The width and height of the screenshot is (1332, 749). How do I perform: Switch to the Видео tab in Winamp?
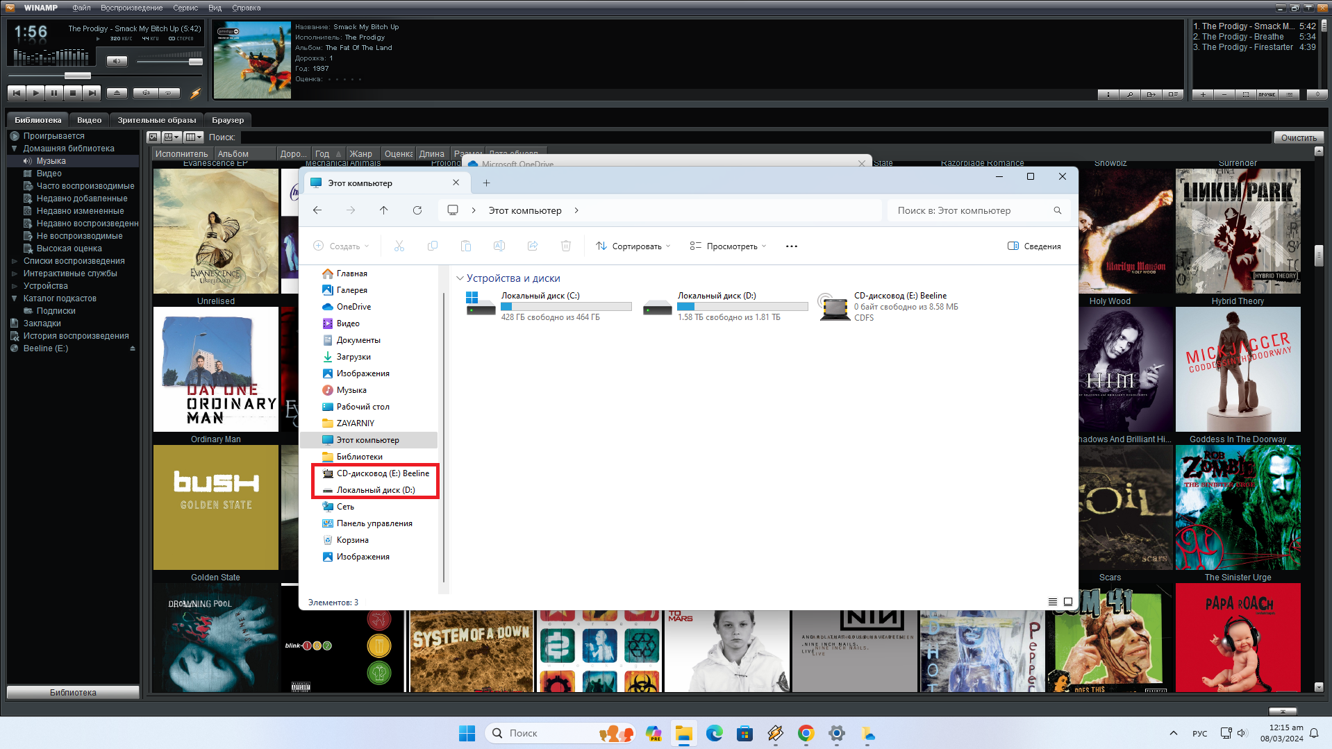[89, 120]
